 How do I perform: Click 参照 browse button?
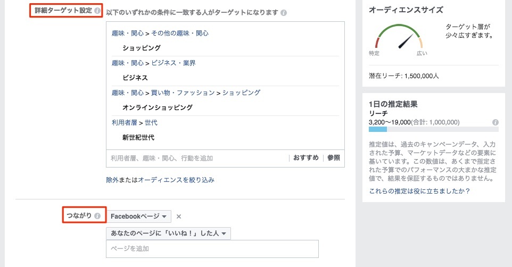pos(334,158)
